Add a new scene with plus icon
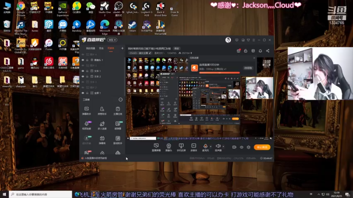Screen dimensions: 353x198 pos(122,48)
